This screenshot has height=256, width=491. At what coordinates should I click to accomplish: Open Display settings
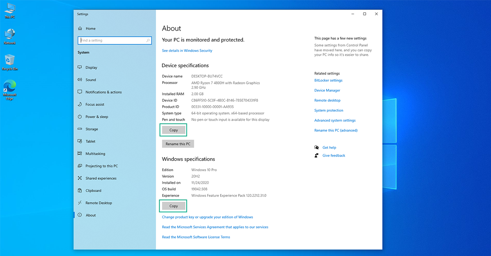pos(89,67)
